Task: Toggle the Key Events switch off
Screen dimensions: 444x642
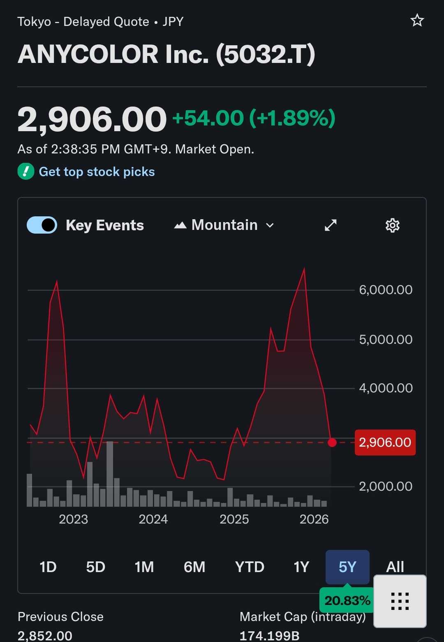Action: click(x=42, y=225)
